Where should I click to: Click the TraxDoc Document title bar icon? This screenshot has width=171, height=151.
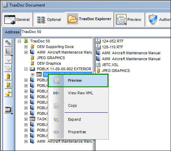[x=5, y=5]
